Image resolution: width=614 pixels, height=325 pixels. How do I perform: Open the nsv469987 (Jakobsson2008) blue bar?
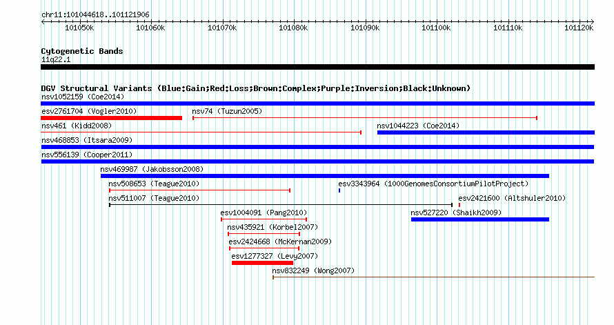[x=325, y=176]
